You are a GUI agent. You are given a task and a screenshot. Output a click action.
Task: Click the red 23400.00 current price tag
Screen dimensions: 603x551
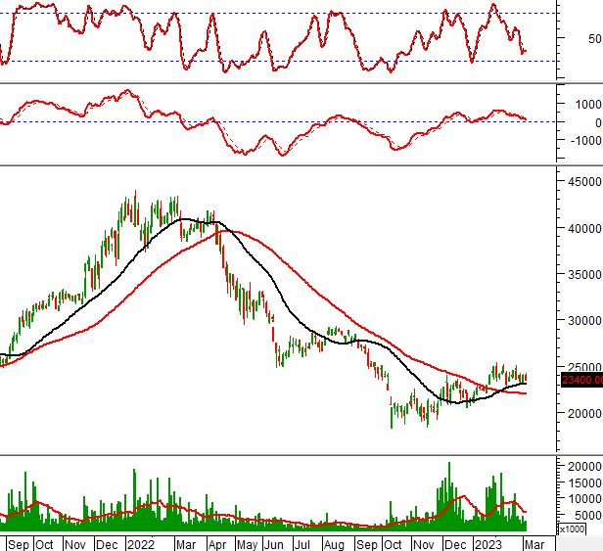[x=580, y=380]
